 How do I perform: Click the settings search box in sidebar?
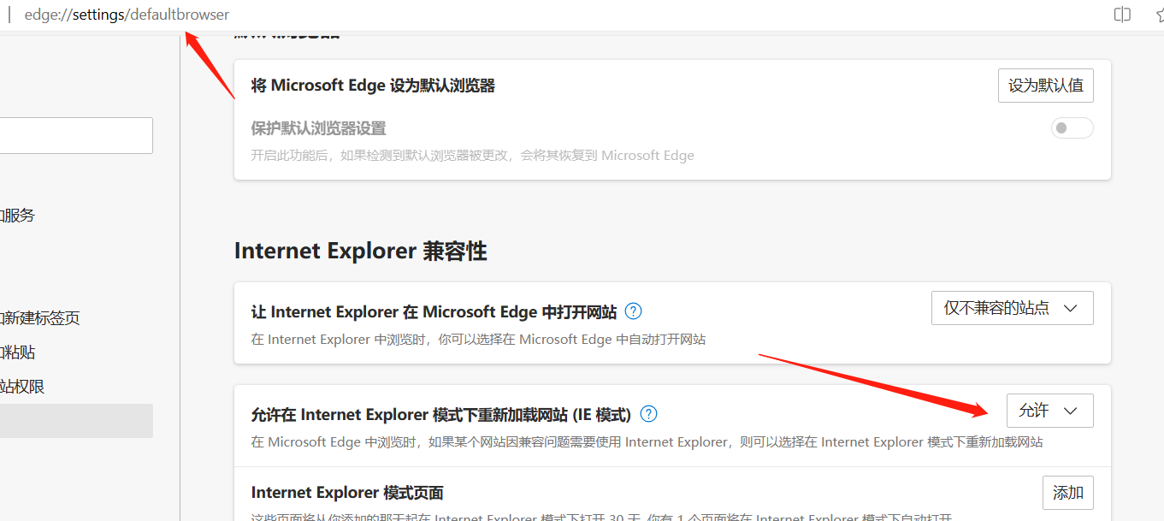click(x=76, y=135)
